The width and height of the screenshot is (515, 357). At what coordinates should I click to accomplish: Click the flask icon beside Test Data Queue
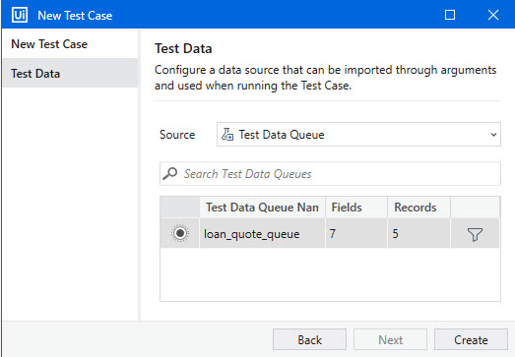pos(227,134)
